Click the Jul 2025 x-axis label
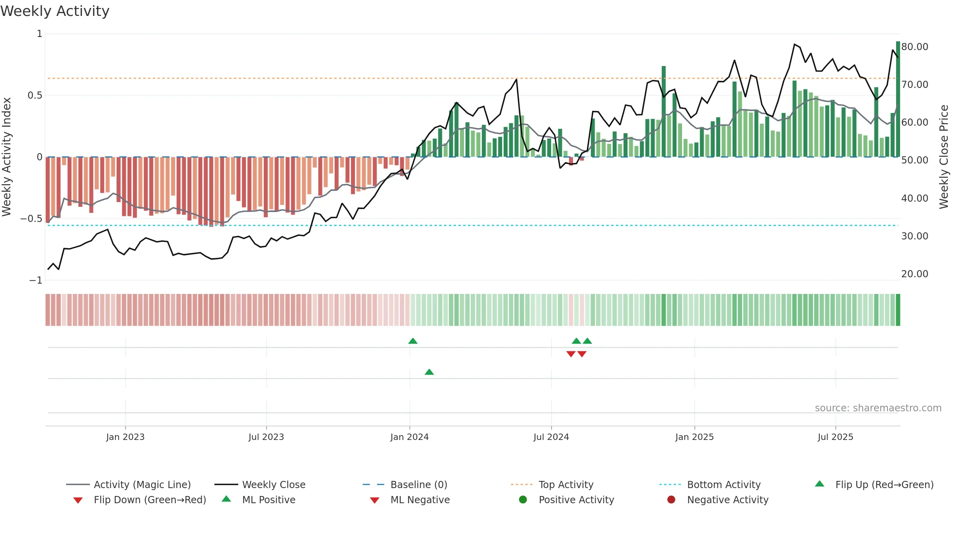 pos(836,437)
